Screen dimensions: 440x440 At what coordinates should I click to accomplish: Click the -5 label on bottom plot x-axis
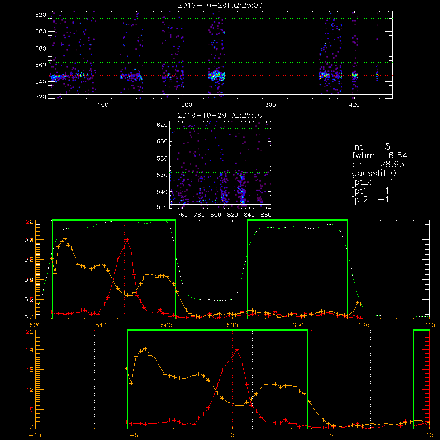point(134,435)
